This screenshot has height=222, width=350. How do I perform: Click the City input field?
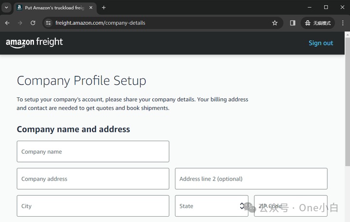(x=93, y=206)
